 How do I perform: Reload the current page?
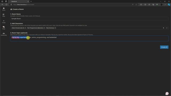pos(6,5)
